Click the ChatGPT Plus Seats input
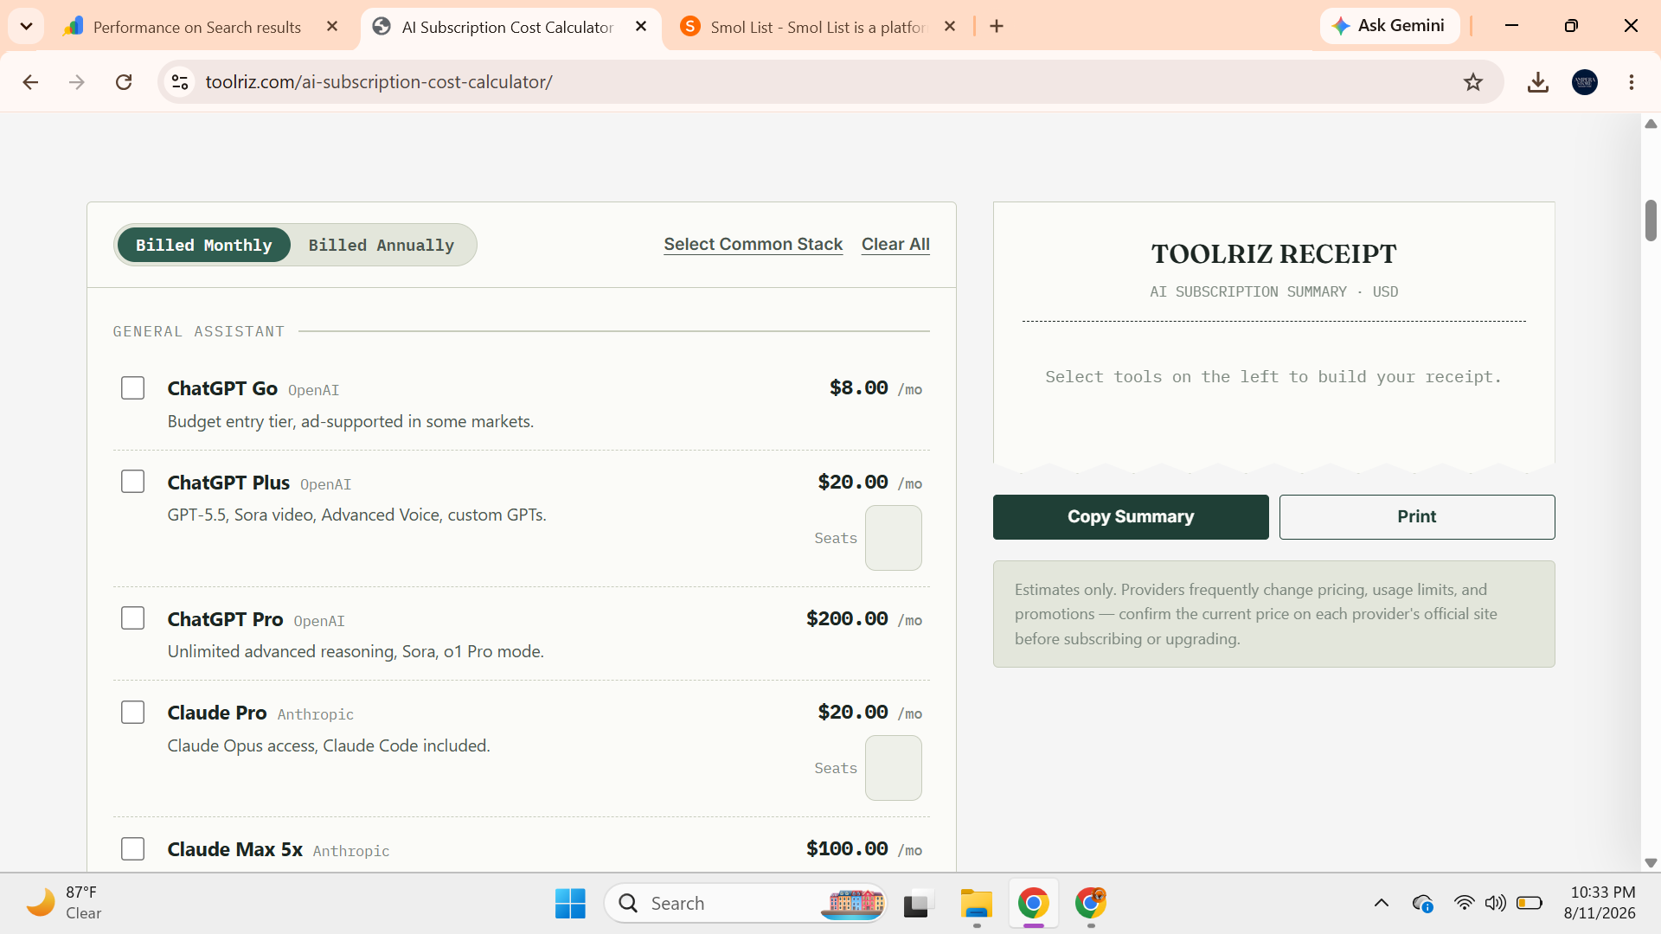 tap(894, 538)
